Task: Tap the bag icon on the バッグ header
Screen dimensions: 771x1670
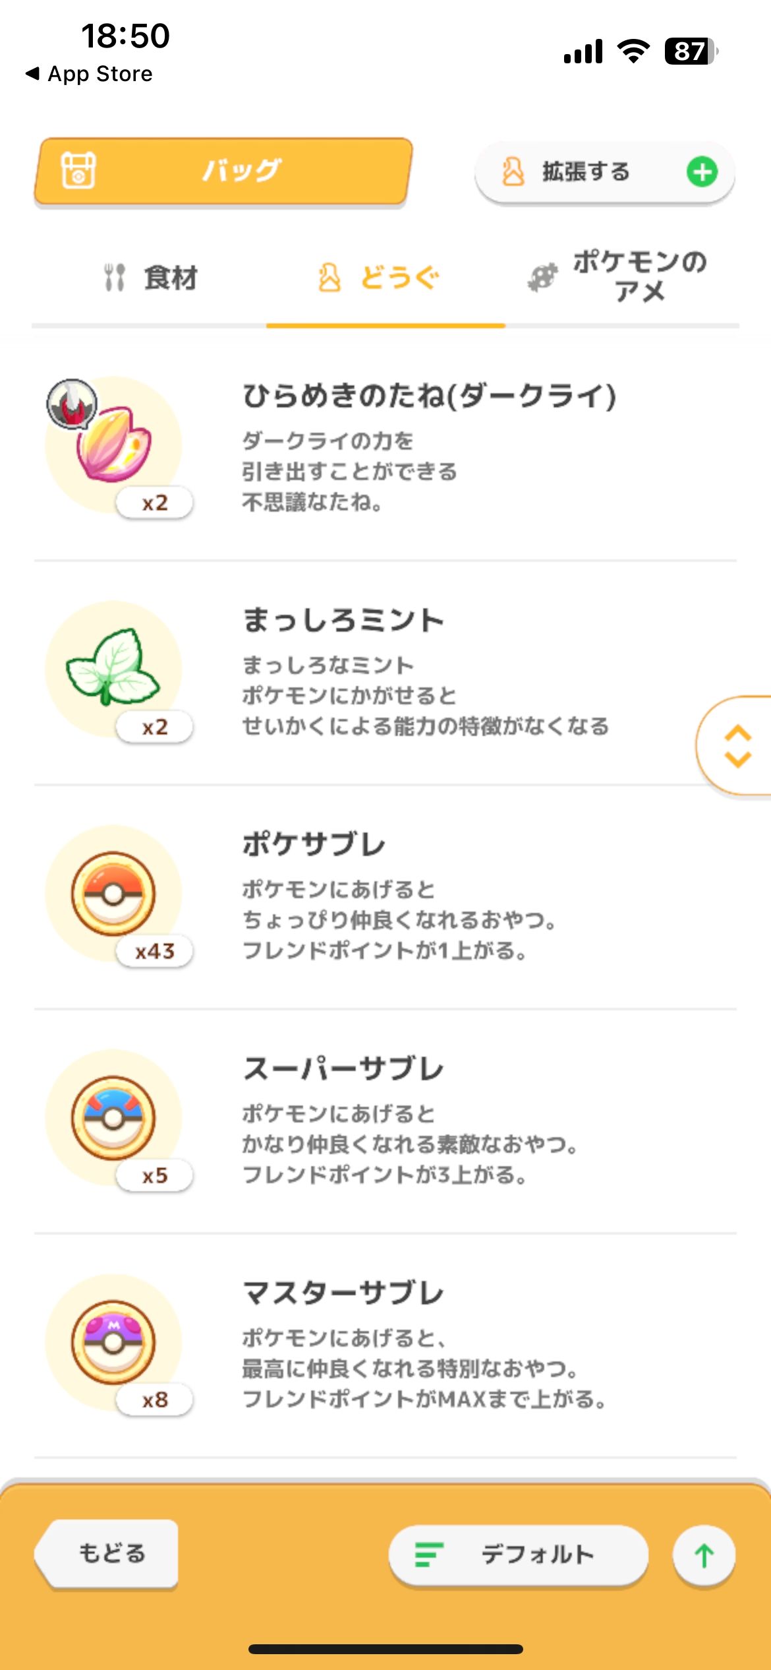Action: [x=78, y=170]
